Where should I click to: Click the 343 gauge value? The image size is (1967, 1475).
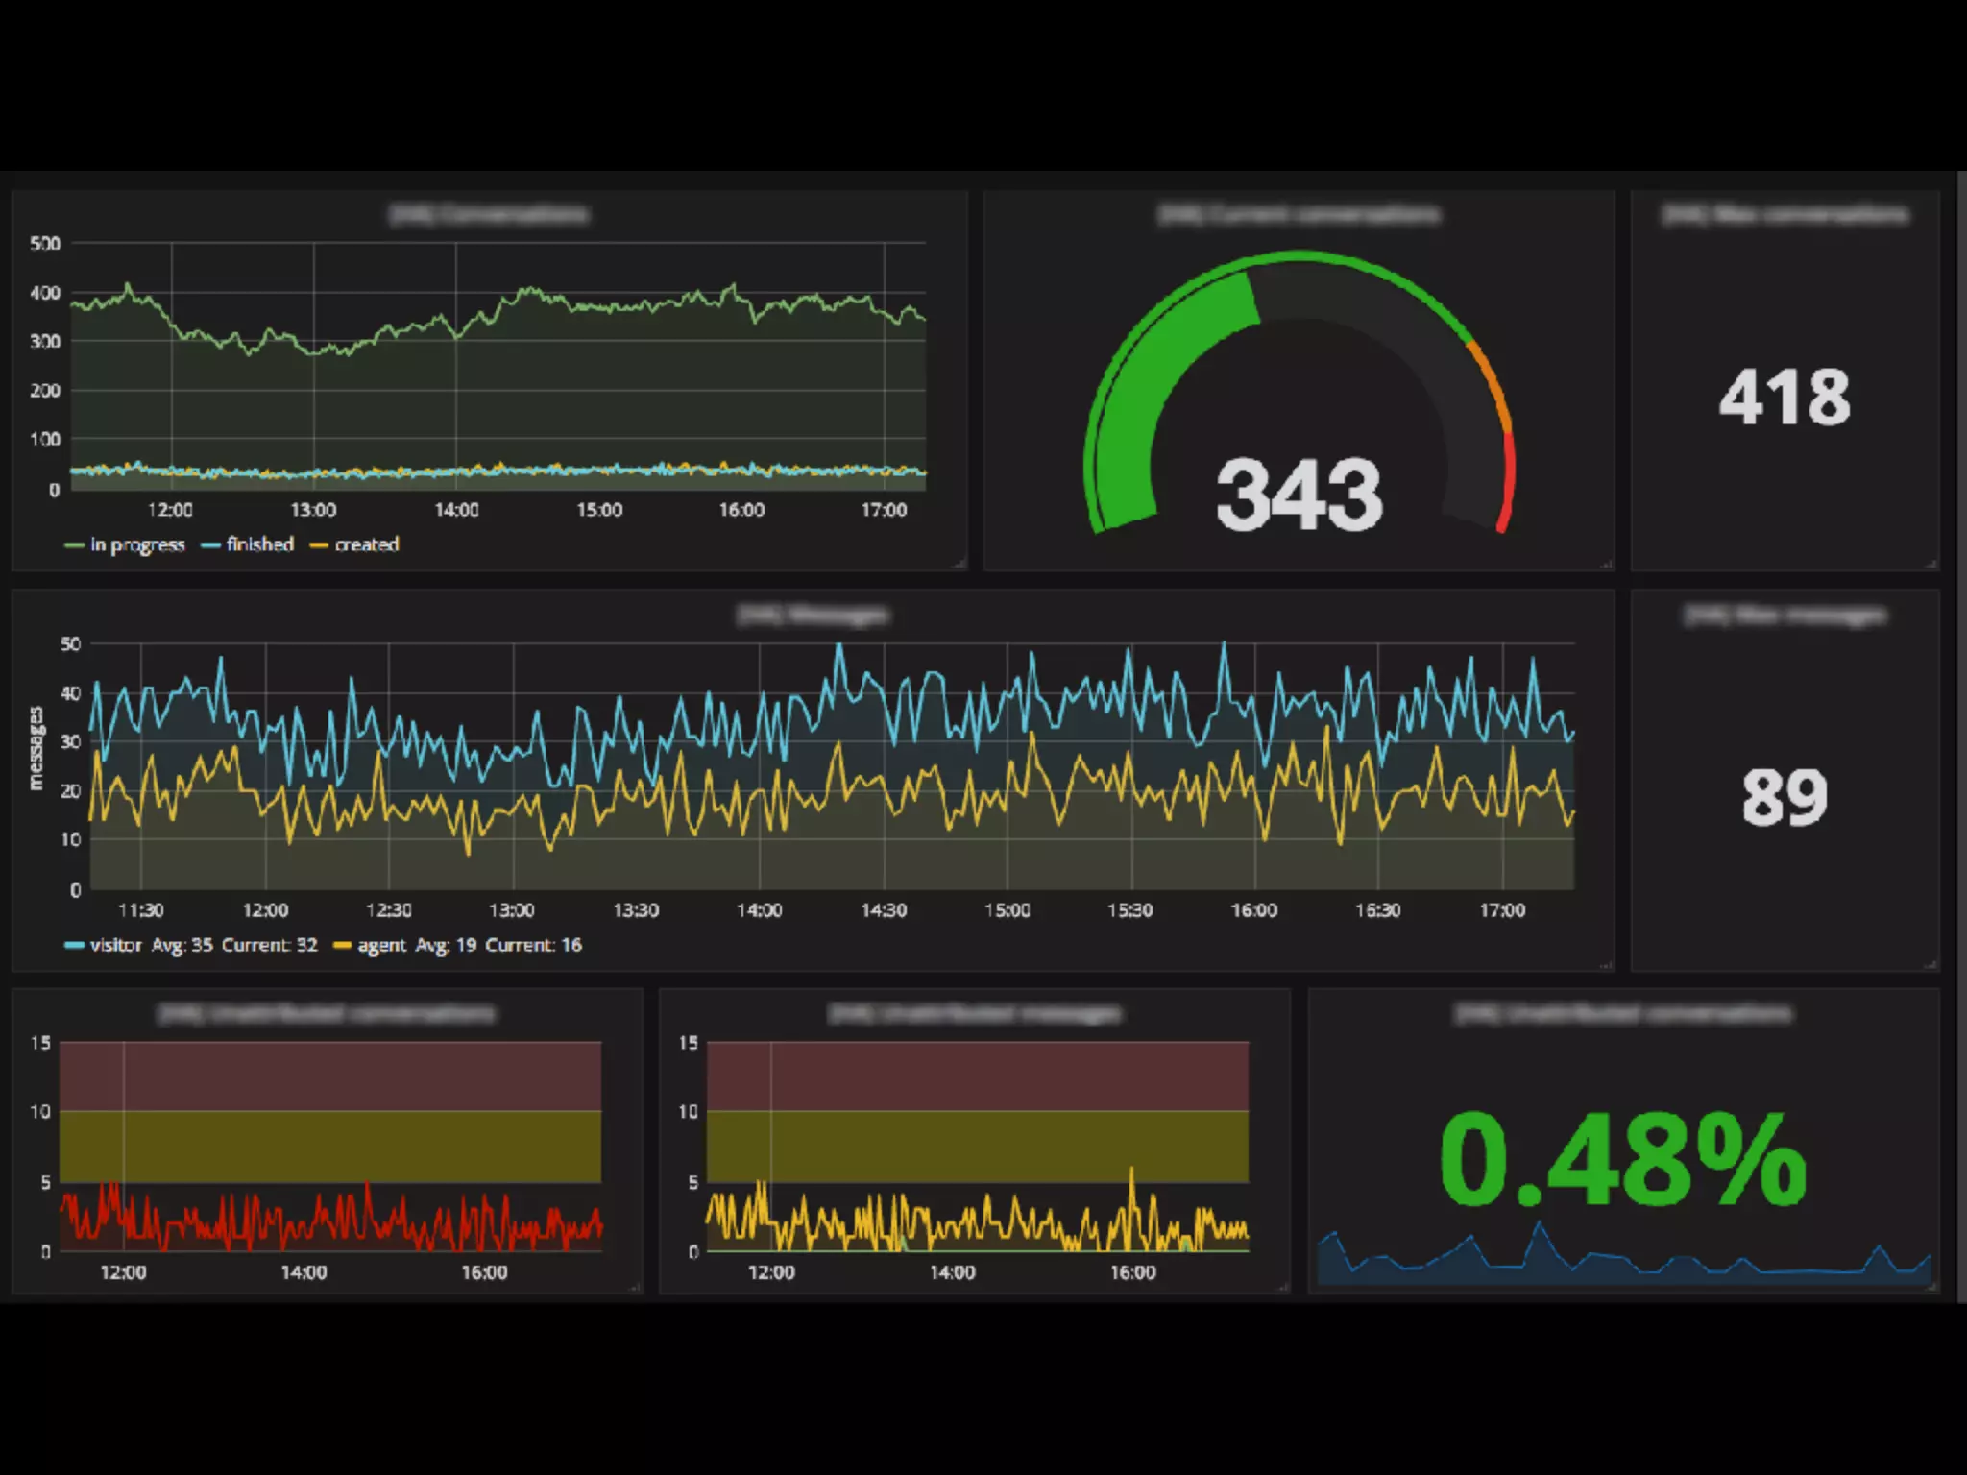[x=1299, y=496]
